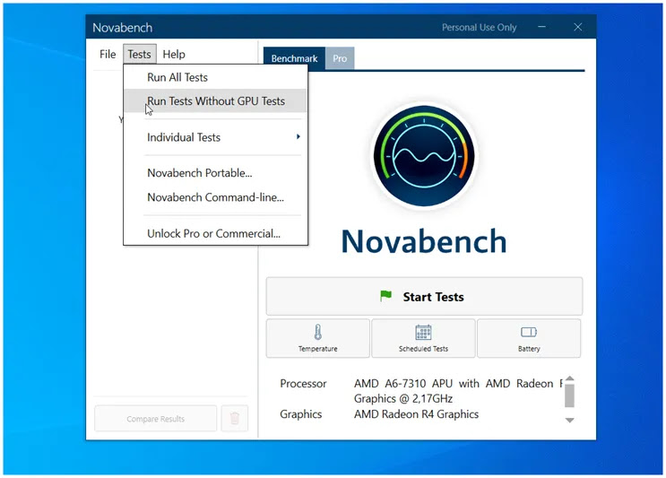The width and height of the screenshot is (666, 478).
Task: Click the Personal Use Only text
Action: pyautogui.click(x=480, y=28)
